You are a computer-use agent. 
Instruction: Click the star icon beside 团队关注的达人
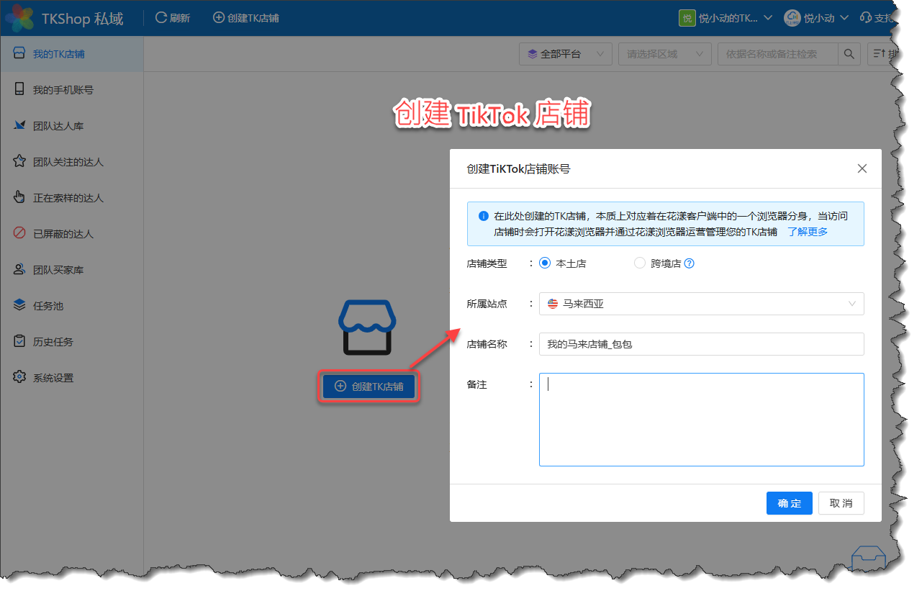pos(19,161)
